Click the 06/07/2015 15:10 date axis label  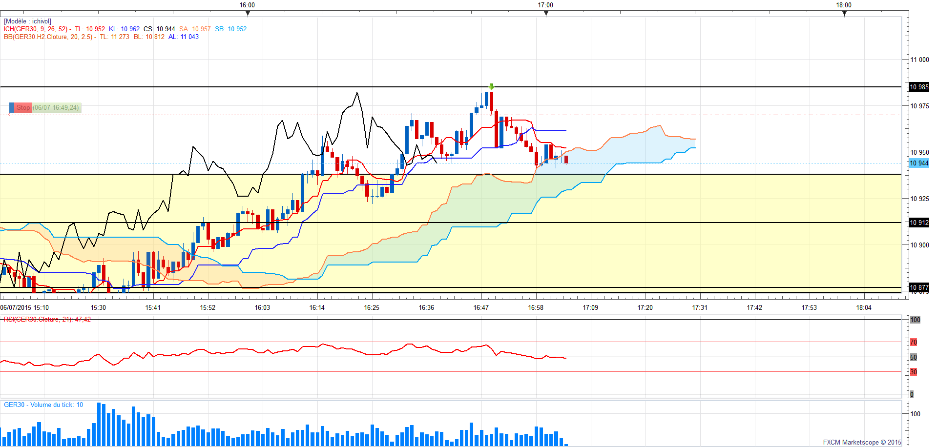point(24,307)
